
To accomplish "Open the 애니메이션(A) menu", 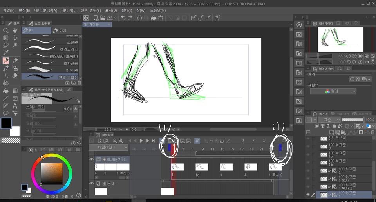I will pyautogui.click(x=46, y=10).
